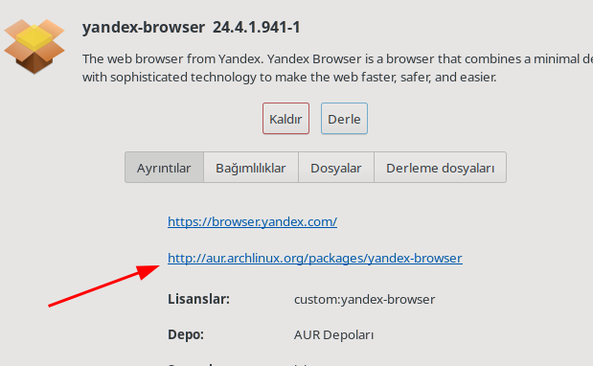Screen dimensions: 593x366
Task: Open the Dosyalar tab
Action: pos(336,168)
